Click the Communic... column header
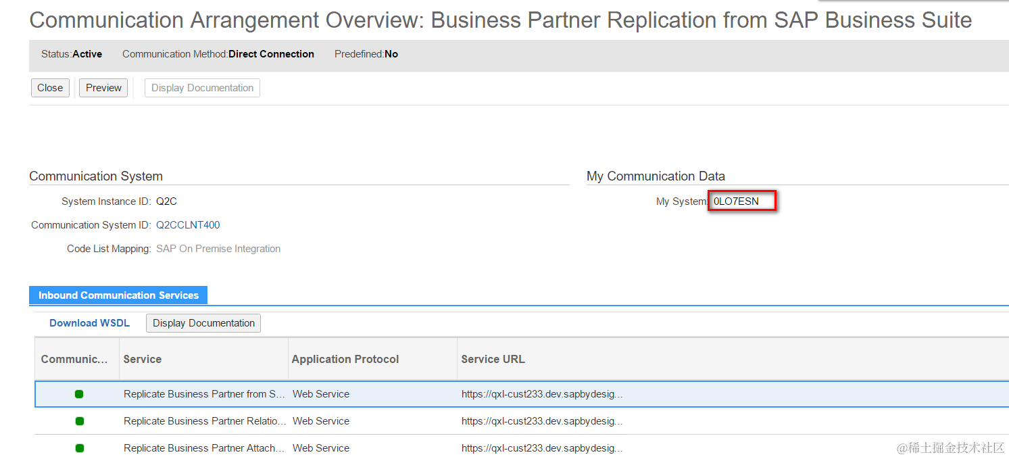 pyautogui.click(x=74, y=359)
